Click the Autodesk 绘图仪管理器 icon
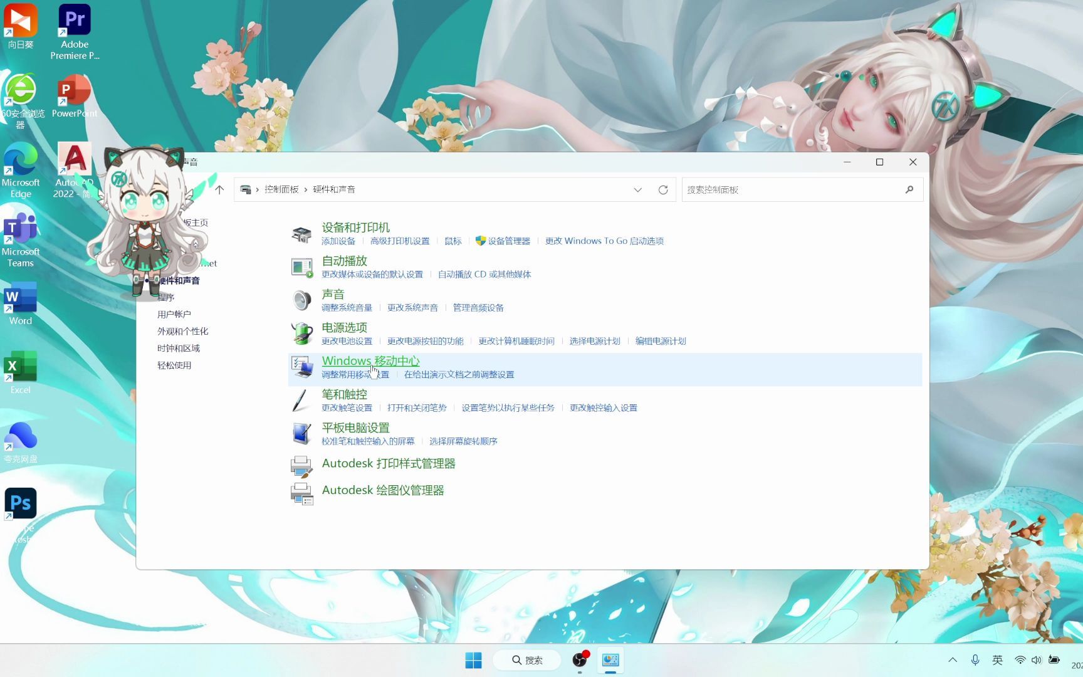This screenshot has width=1083, height=677. pyautogui.click(x=301, y=494)
